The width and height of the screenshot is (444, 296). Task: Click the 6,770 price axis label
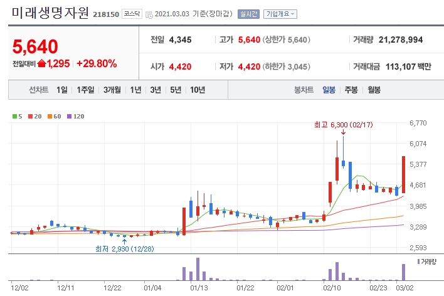[418, 123]
